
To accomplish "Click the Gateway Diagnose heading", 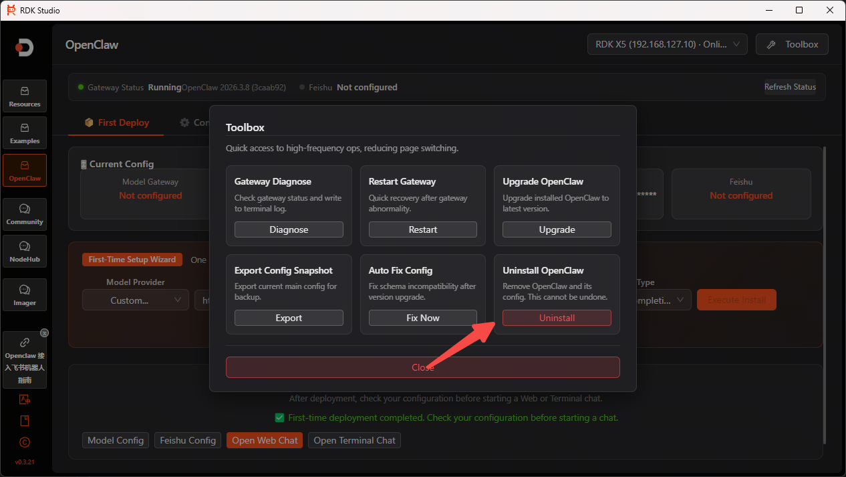I will [x=273, y=181].
